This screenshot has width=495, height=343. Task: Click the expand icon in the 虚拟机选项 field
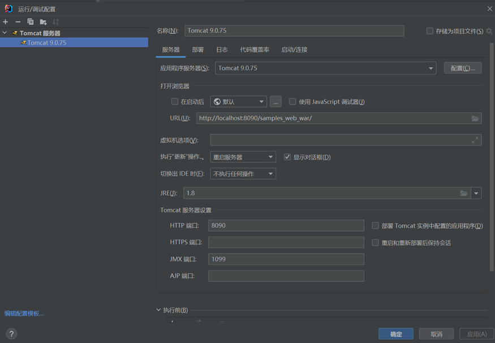pos(475,140)
